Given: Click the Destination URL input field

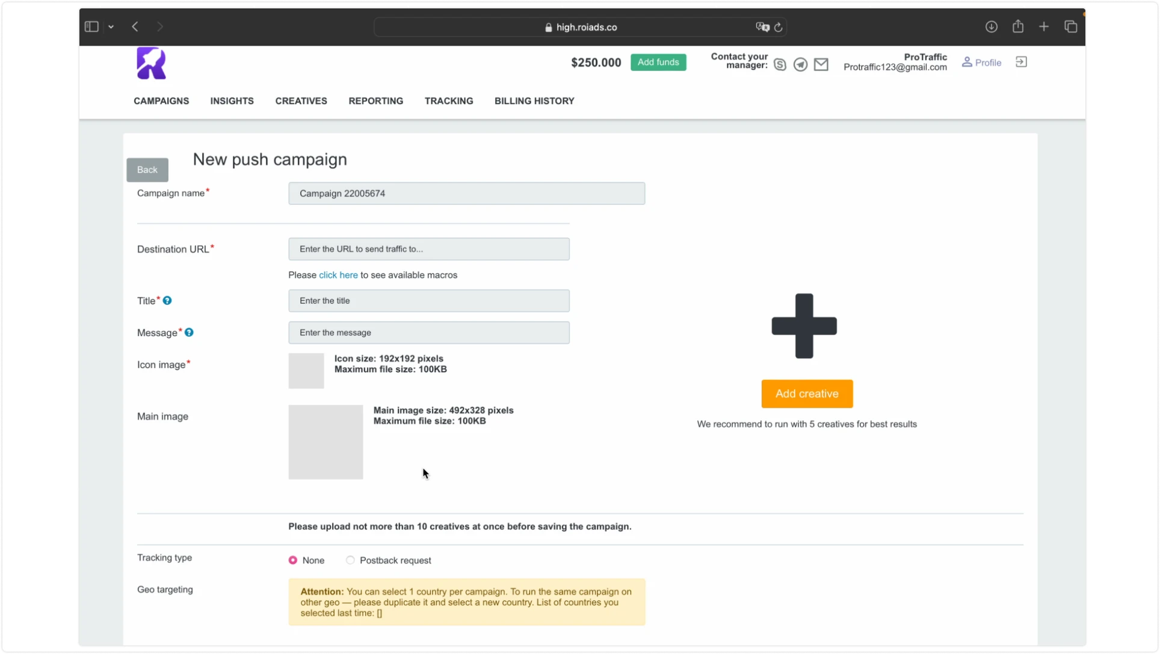Looking at the screenshot, I should pyautogui.click(x=429, y=249).
